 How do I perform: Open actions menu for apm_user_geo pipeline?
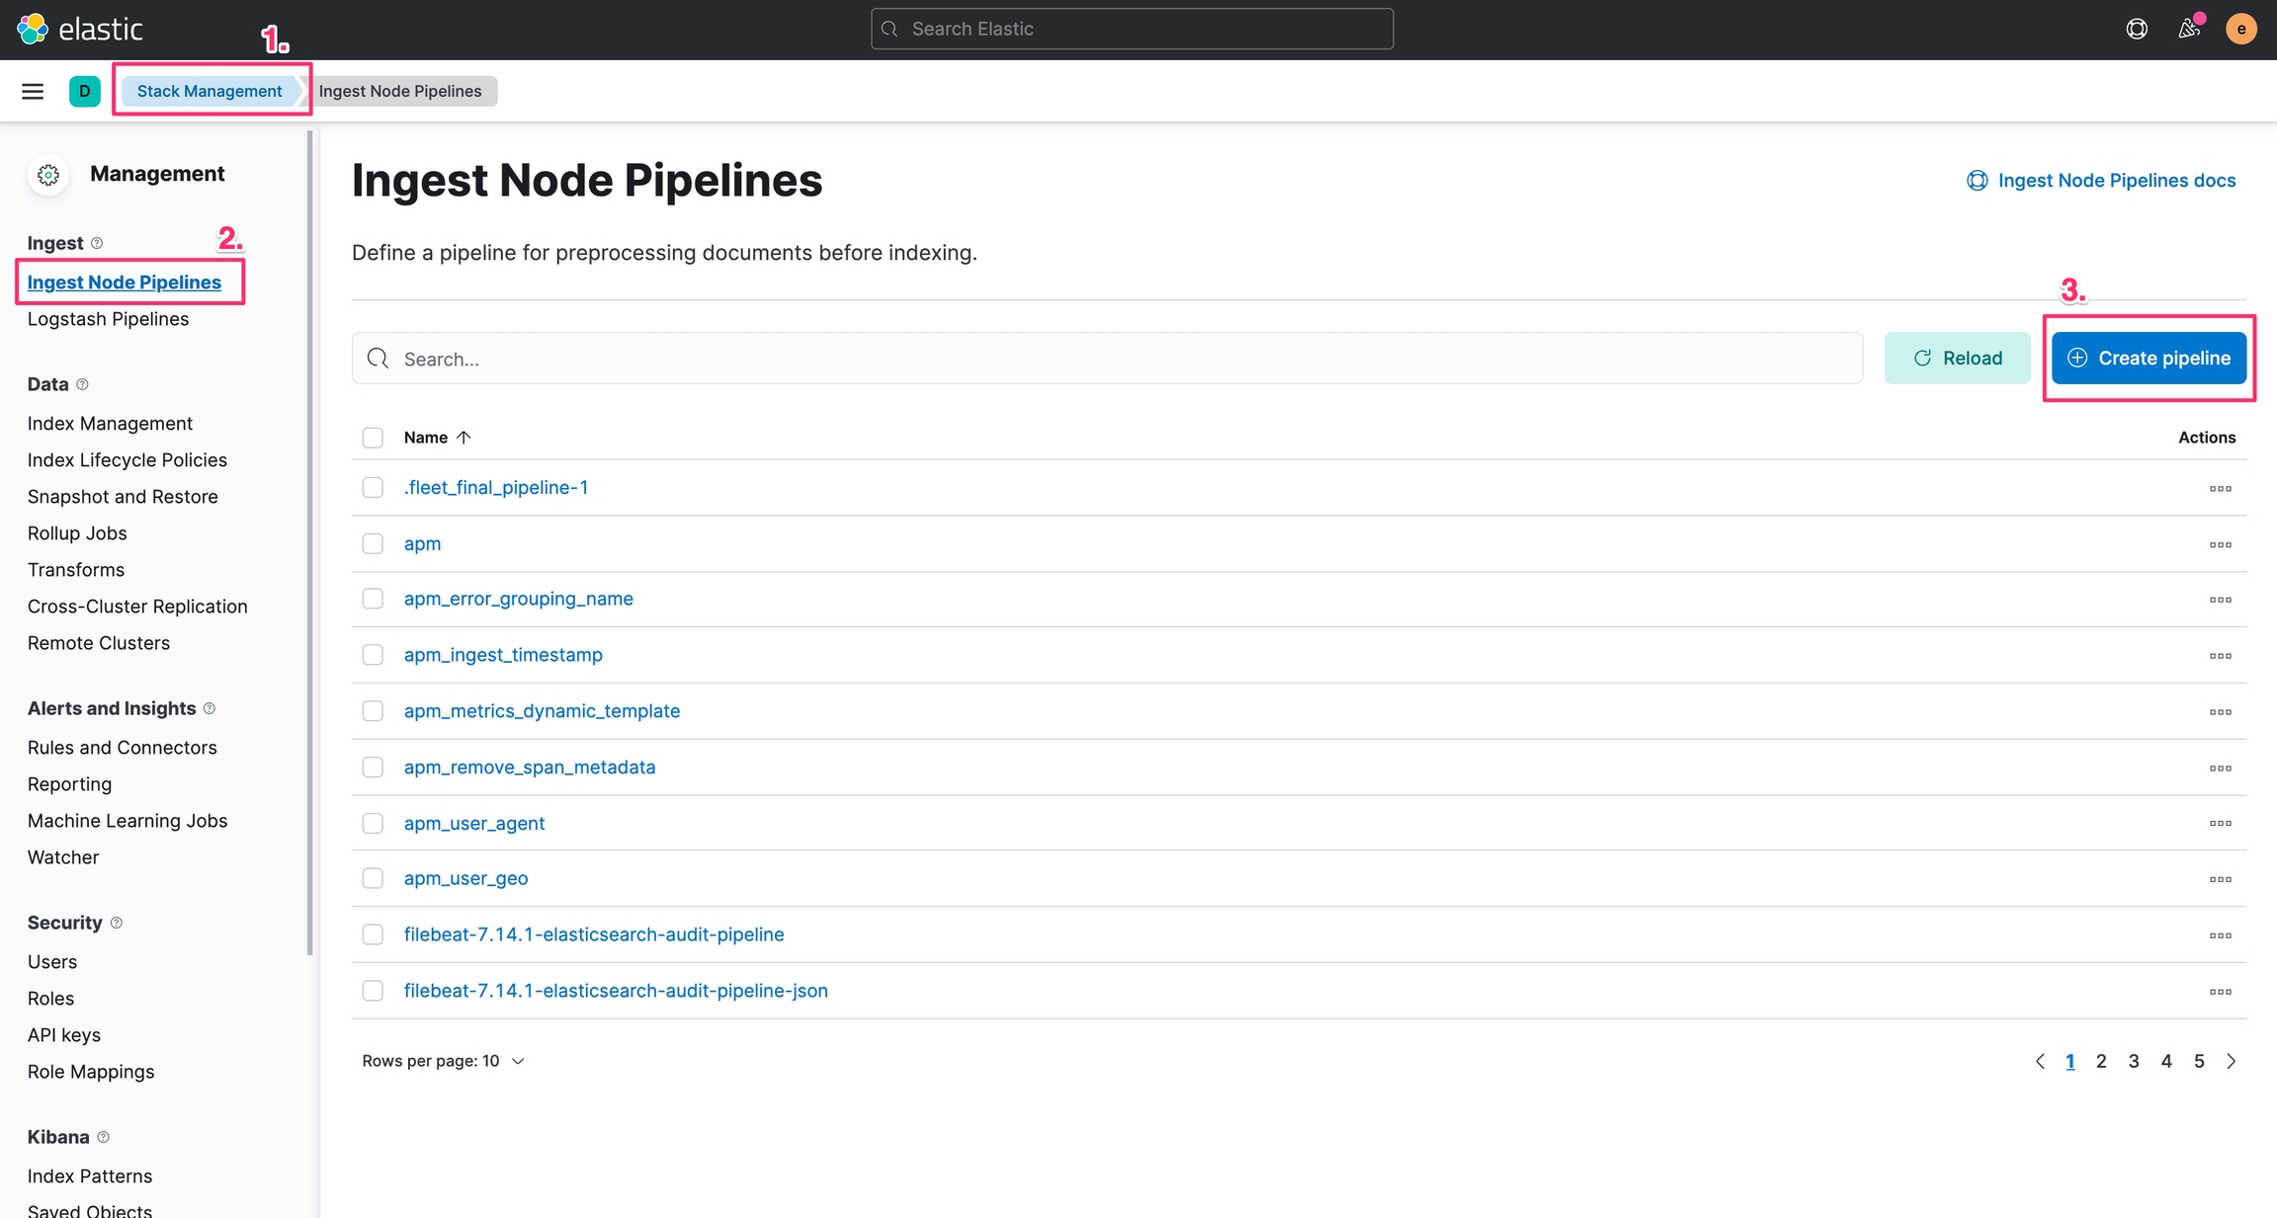click(x=2220, y=879)
